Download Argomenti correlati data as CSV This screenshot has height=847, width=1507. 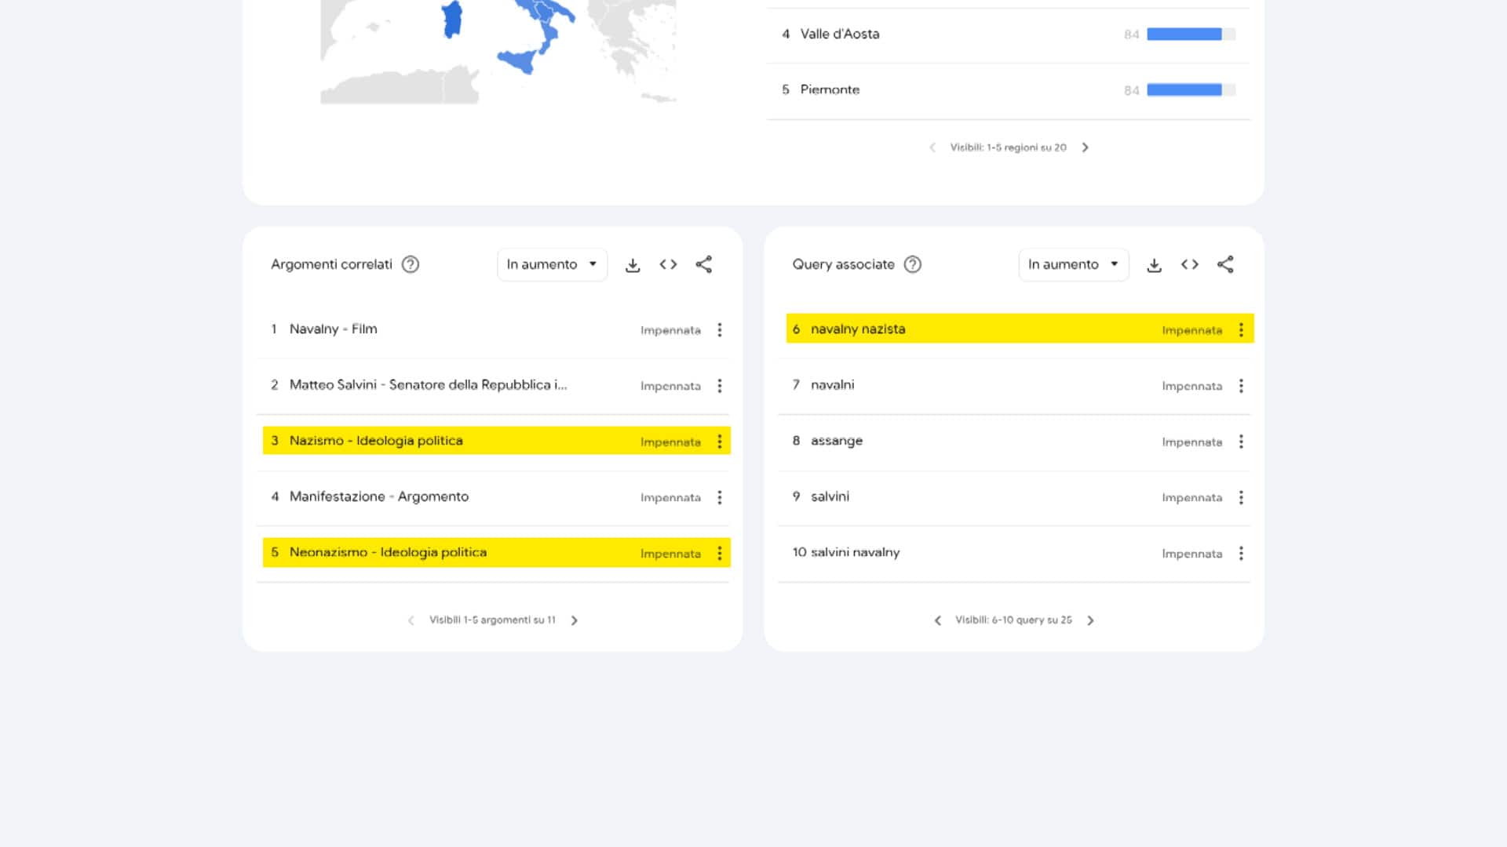coord(633,265)
